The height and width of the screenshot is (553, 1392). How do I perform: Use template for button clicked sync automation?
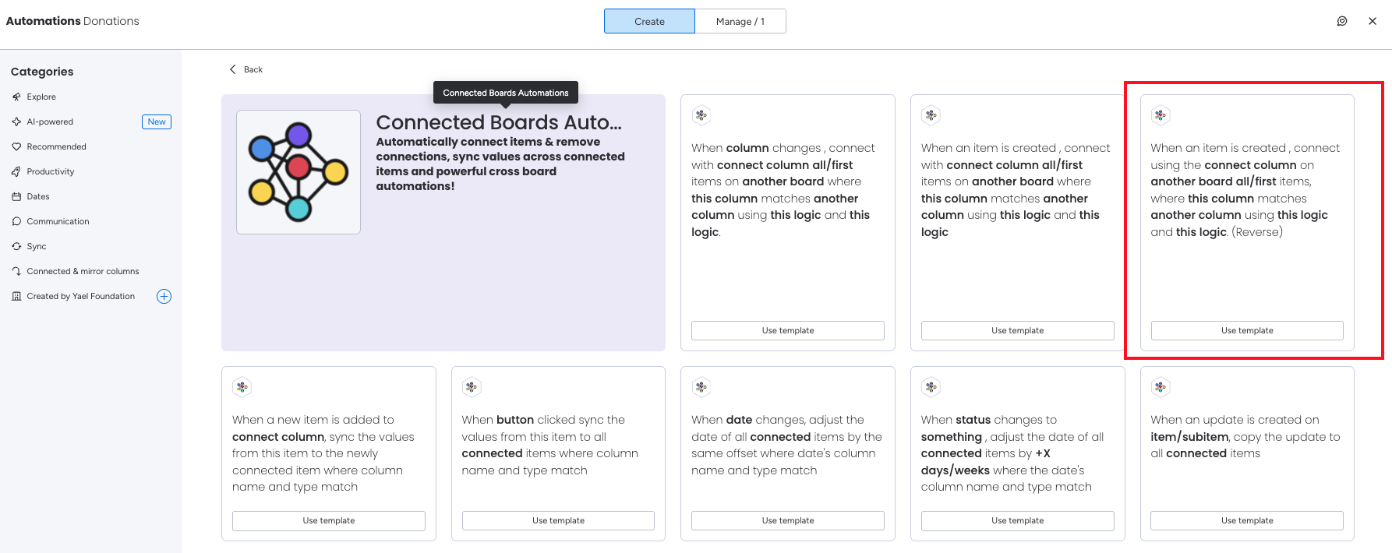pos(558,520)
